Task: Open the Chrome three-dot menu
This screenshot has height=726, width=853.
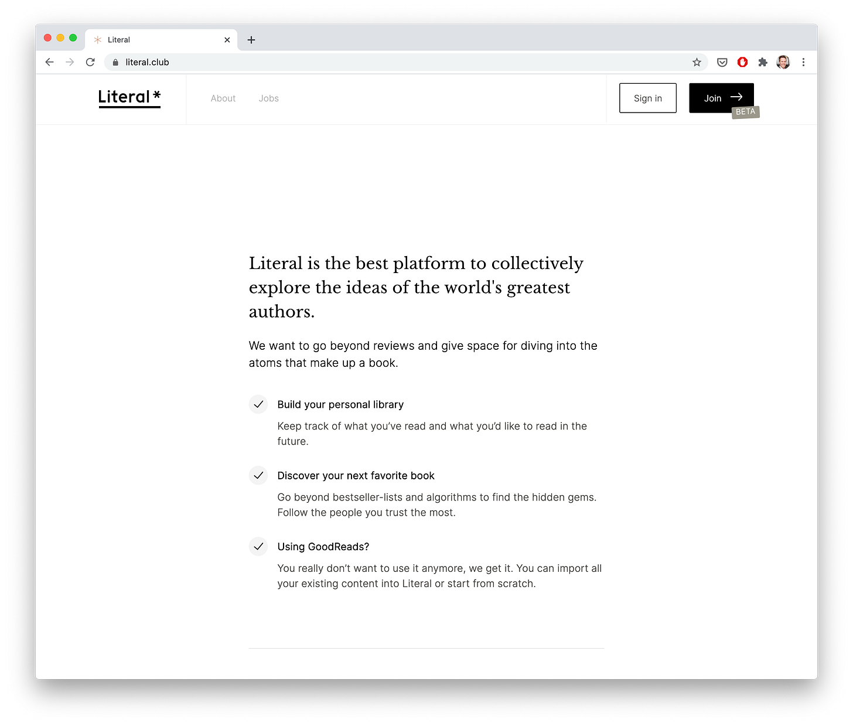Action: click(x=803, y=62)
